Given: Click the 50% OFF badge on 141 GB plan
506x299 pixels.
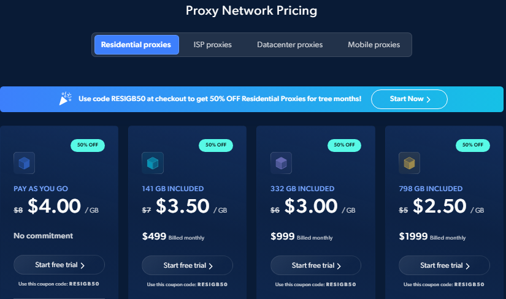Looking at the screenshot, I should pos(216,145).
